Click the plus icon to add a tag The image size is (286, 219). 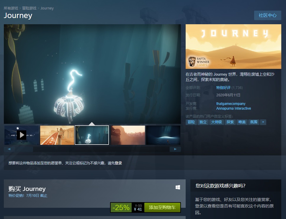coord(263,122)
